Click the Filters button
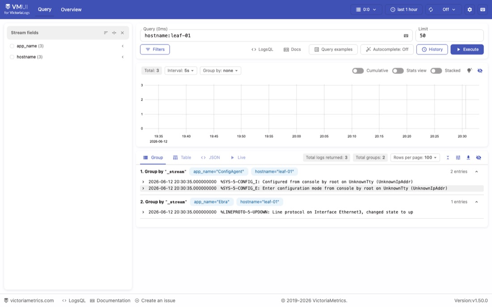The width and height of the screenshot is (492, 307). (155, 49)
